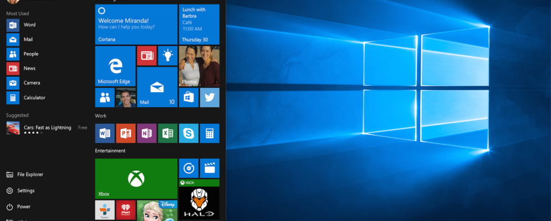The image size is (551, 221).
Task: Open the large green Xbox tile
Action: pyautogui.click(x=136, y=178)
